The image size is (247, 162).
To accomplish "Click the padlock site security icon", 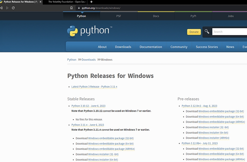I will pos(79,8).
